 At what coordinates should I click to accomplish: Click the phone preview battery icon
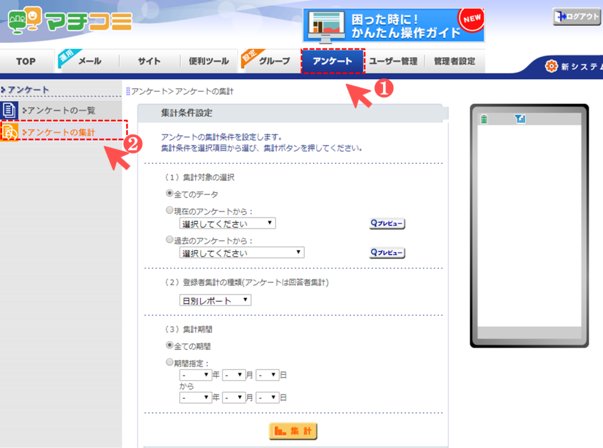tap(484, 119)
